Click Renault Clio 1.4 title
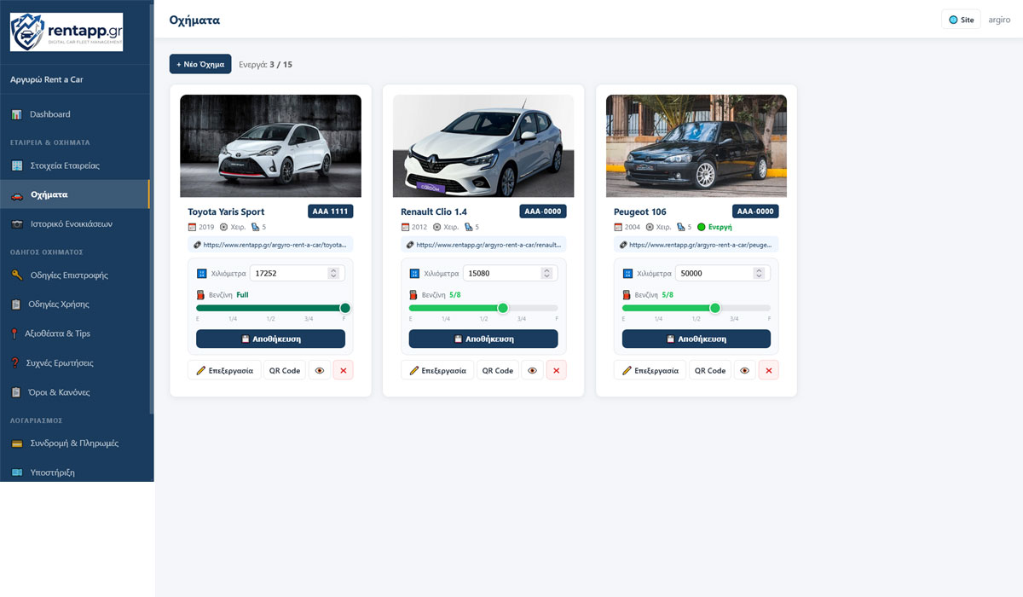The width and height of the screenshot is (1023, 597). click(434, 212)
